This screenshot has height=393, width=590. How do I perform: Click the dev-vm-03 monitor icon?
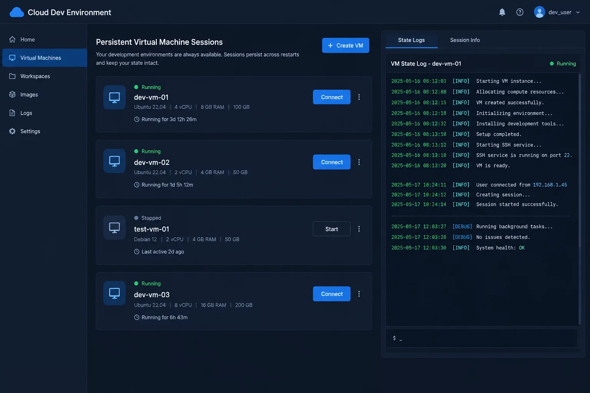(114, 293)
